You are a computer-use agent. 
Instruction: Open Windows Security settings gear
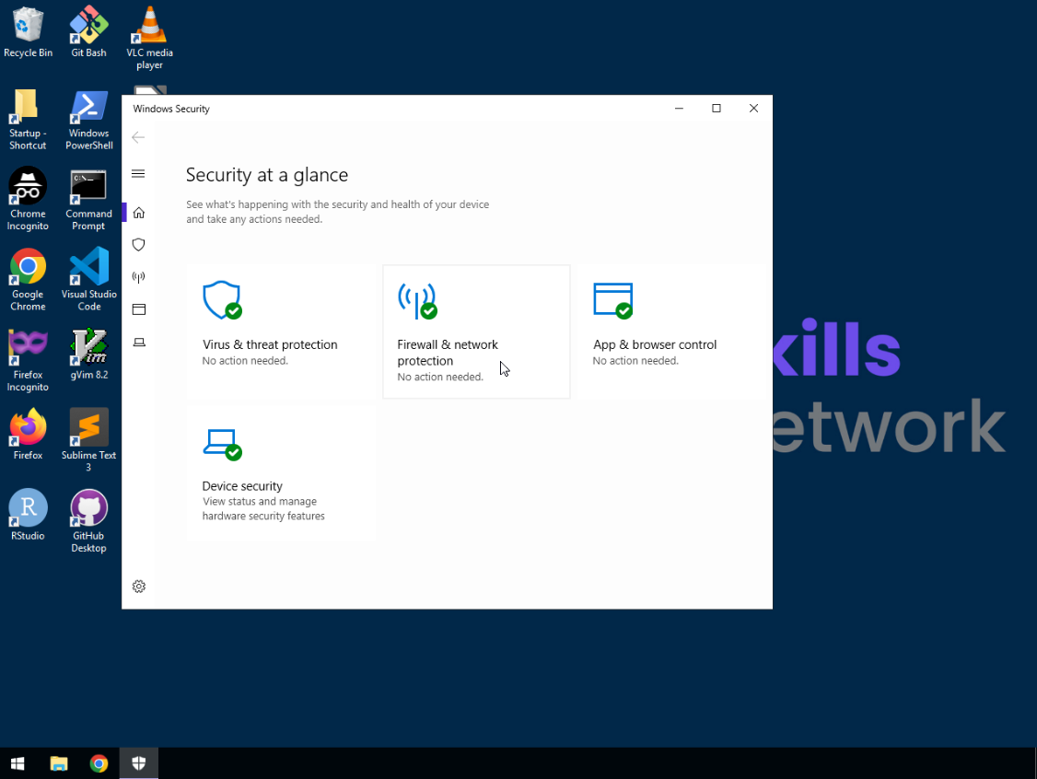pos(138,586)
